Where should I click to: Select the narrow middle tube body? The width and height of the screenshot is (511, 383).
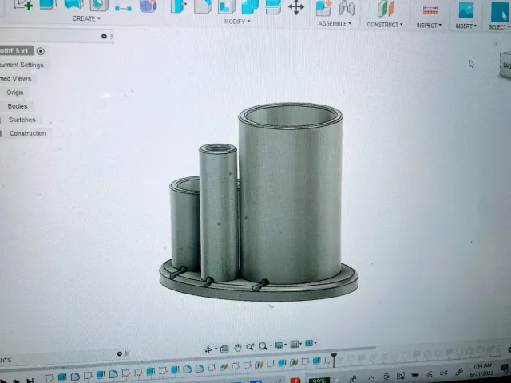coord(219,213)
